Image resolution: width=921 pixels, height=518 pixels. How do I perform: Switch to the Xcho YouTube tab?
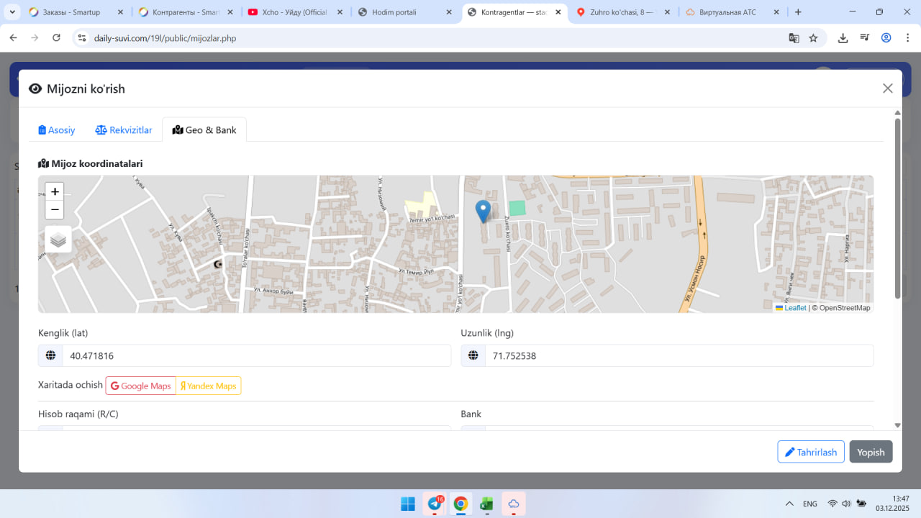click(294, 12)
